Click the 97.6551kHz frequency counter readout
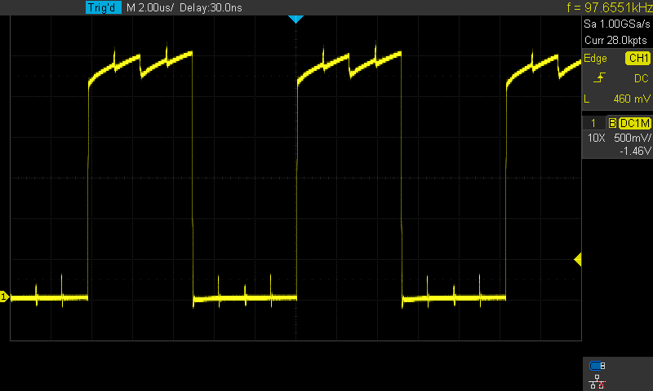Screen dimensions: 653x391 609,7
